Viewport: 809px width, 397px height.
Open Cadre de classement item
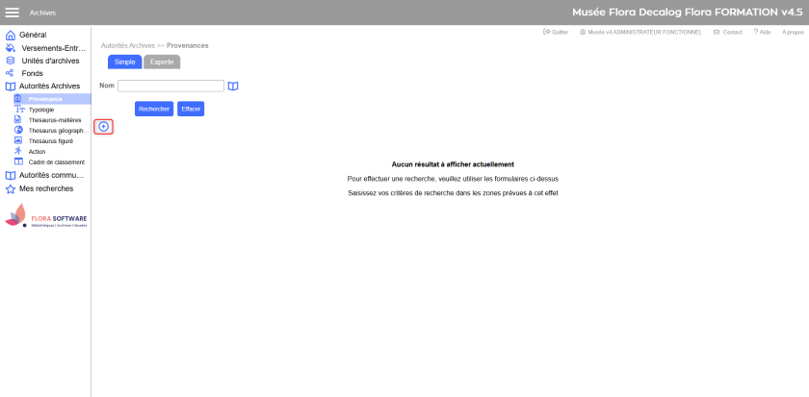pos(56,162)
